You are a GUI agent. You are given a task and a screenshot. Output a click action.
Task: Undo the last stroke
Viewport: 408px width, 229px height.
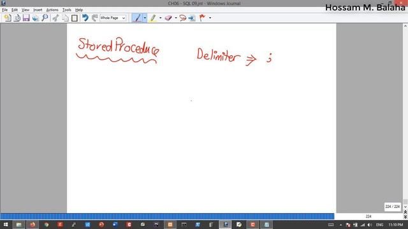tap(85, 18)
